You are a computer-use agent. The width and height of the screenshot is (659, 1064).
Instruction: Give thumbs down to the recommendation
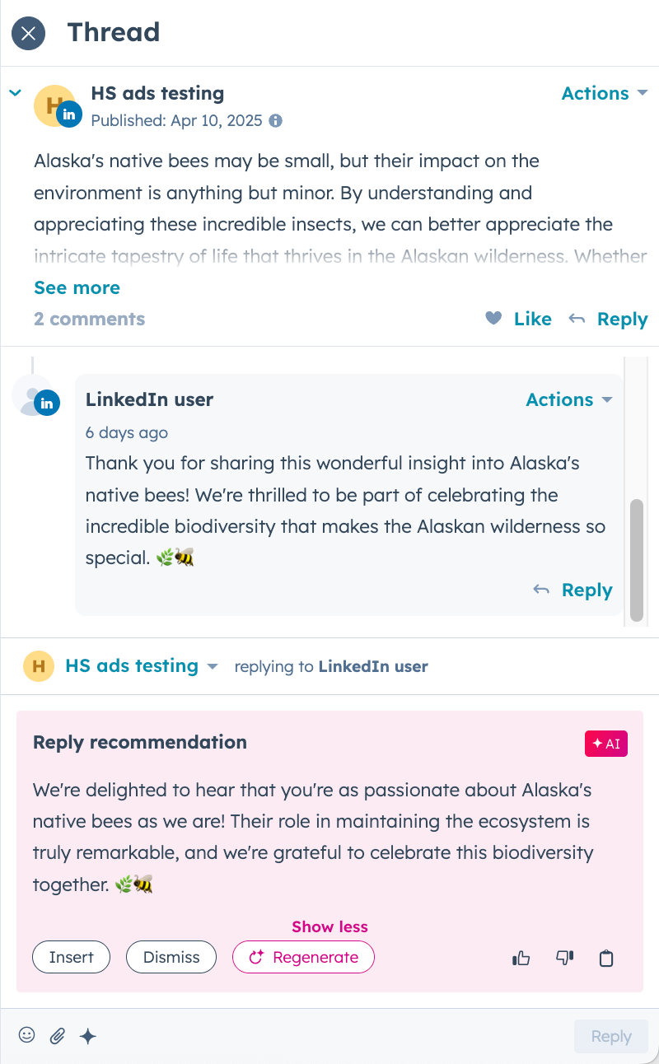564,959
